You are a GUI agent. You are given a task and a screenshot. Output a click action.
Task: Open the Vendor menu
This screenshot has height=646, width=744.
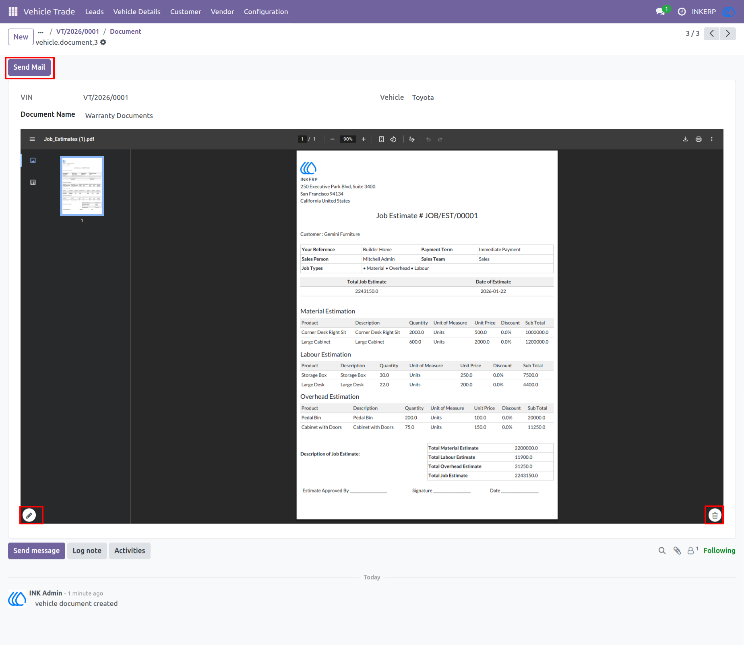pos(222,12)
